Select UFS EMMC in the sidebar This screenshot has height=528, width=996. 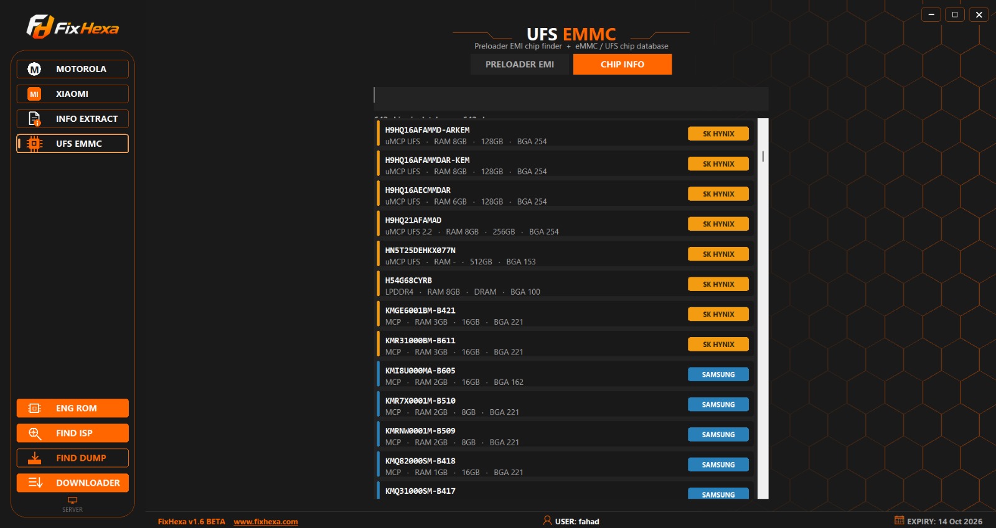(x=73, y=144)
